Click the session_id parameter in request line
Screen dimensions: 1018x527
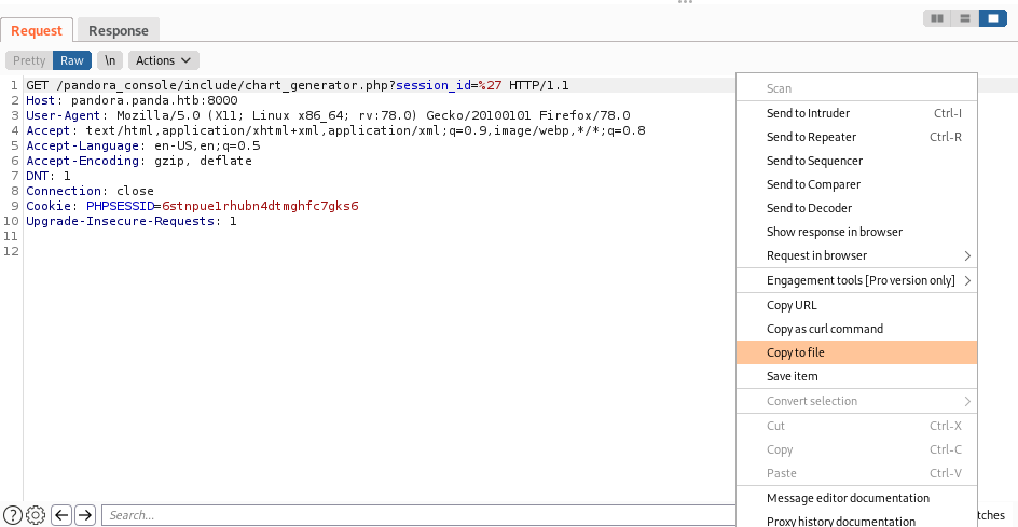[x=434, y=85]
